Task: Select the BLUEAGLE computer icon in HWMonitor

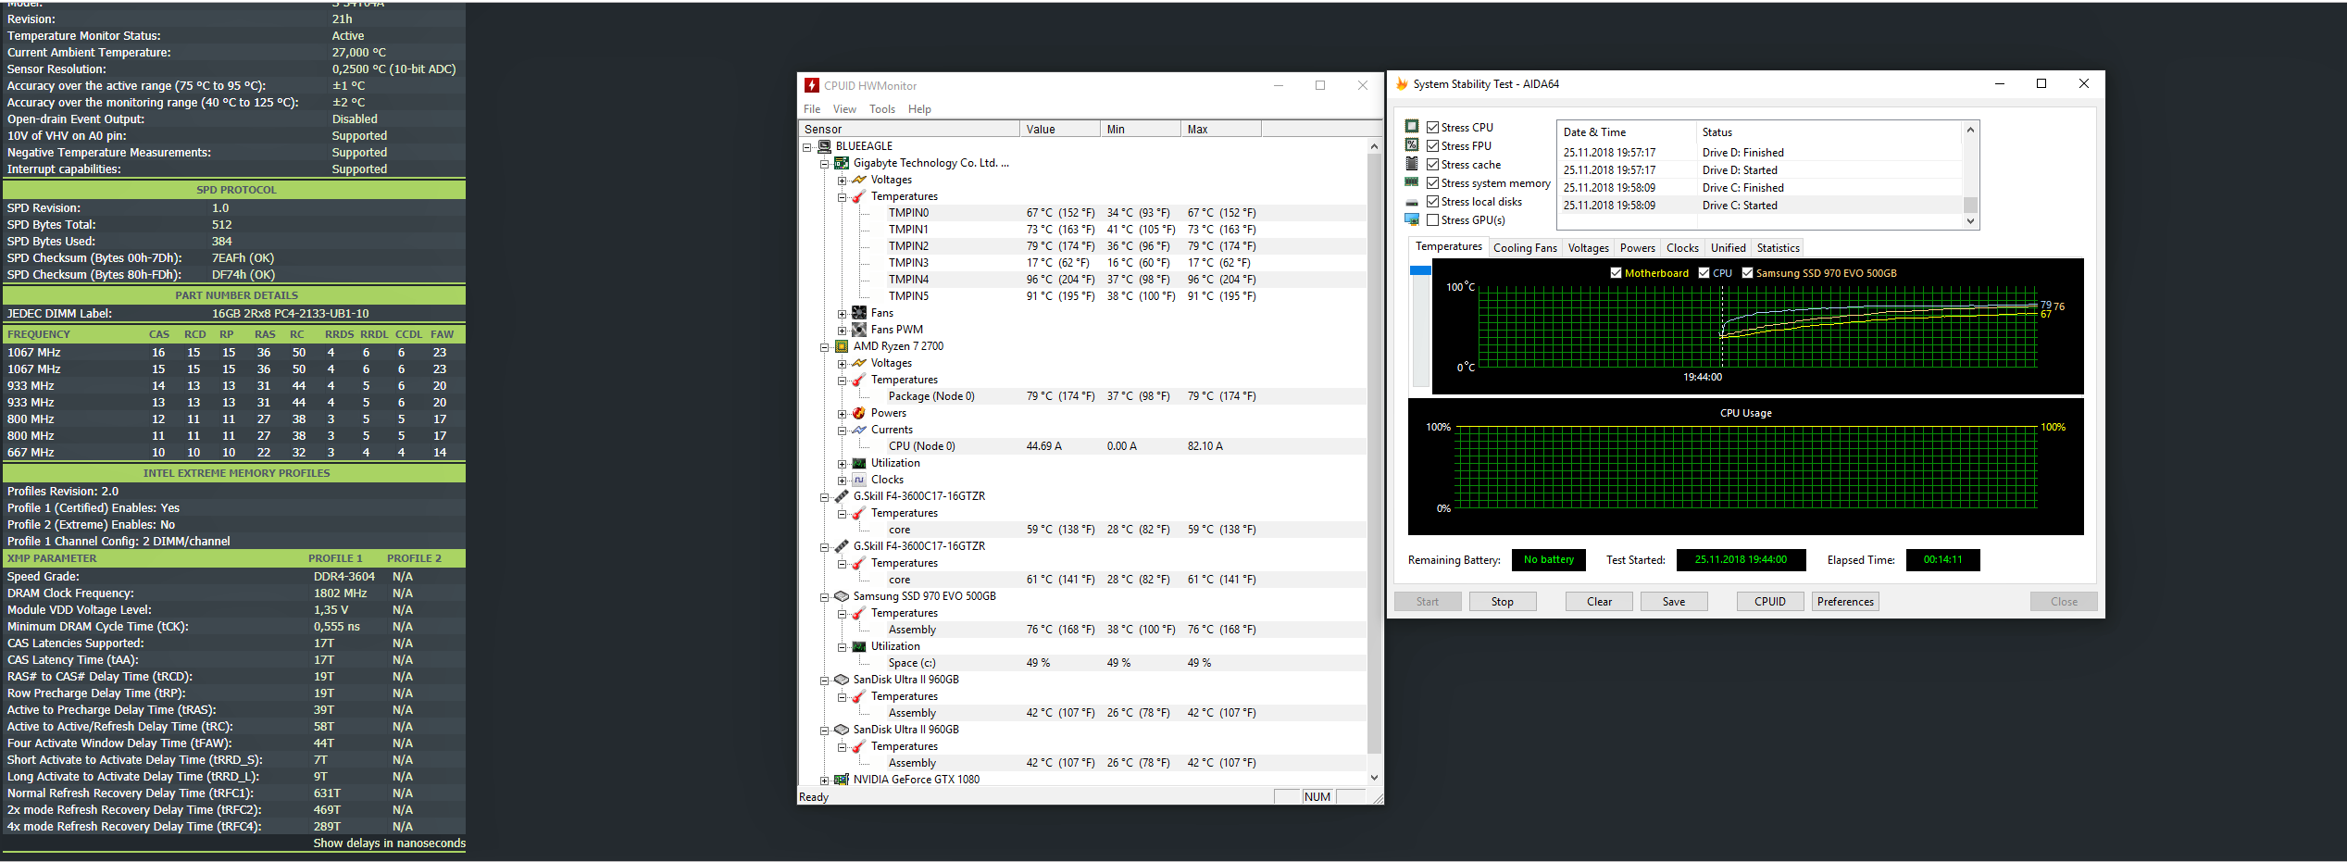Action: click(x=825, y=146)
